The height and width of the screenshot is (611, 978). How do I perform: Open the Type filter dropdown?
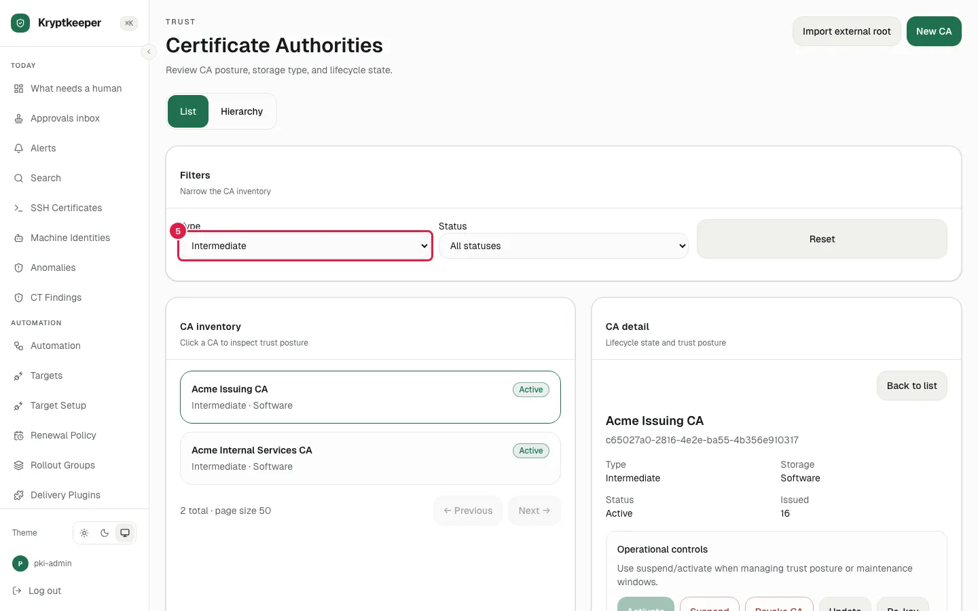click(x=305, y=246)
